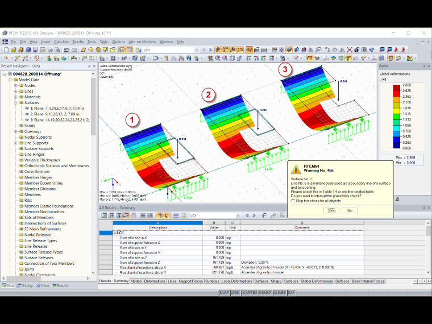Click Yes in Warning No. 465 dialog
This screenshot has width=432, height=324.
(x=331, y=210)
